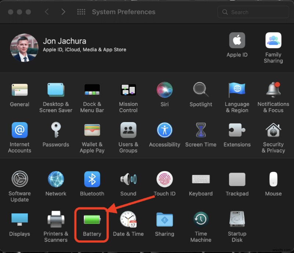
Task: Open Mission Control preferences
Action: [x=128, y=89]
